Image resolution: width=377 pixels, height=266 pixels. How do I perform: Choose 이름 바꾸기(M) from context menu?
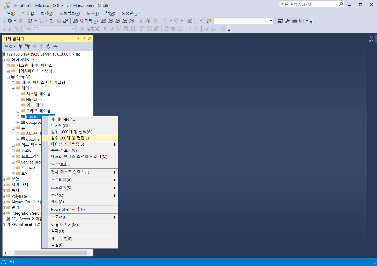click(80, 225)
